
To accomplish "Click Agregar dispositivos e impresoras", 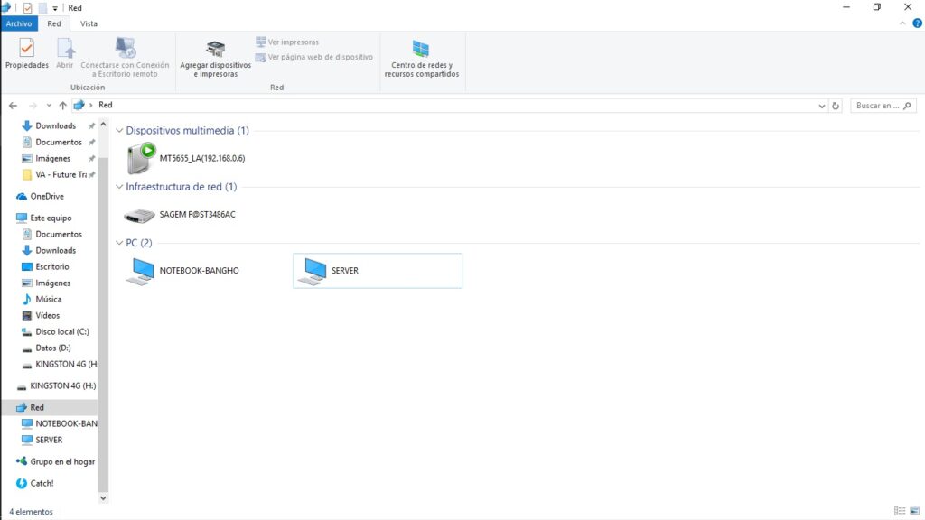I will [214, 56].
